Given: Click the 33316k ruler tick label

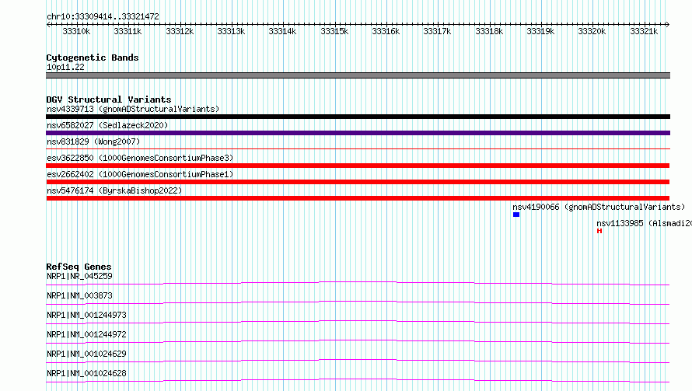Looking at the screenshot, I should pos(386,31).
